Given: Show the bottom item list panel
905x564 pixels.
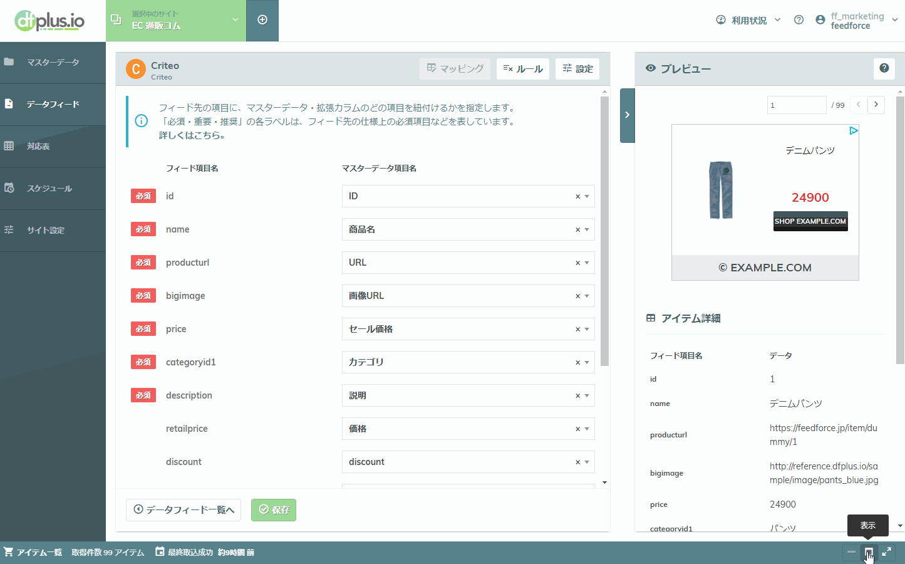Looking at the screenshot, I should click(x=869, y=552).
